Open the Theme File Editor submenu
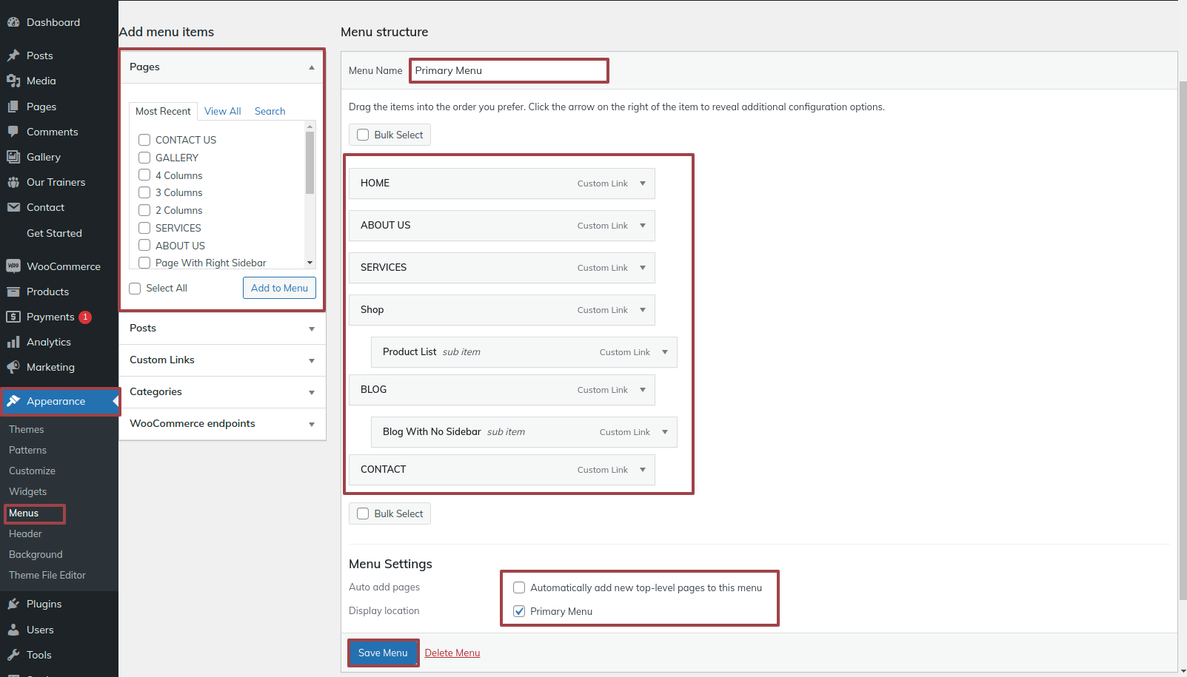The height and width of the screenshot is (677, 1187). pyautogui.click(x=47, y=575)
